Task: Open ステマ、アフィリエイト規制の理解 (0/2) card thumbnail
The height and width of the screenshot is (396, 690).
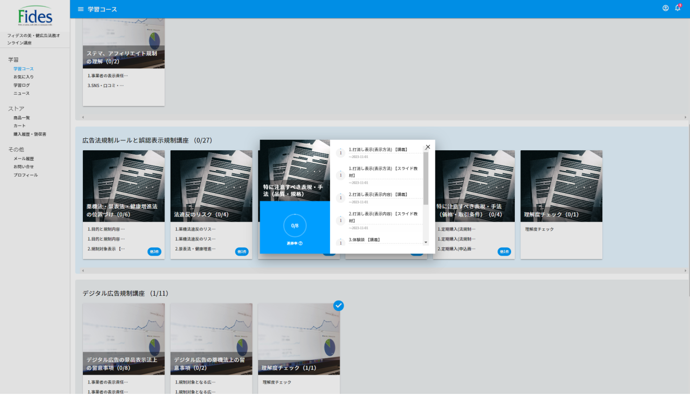Action: (x=124, y=44)
